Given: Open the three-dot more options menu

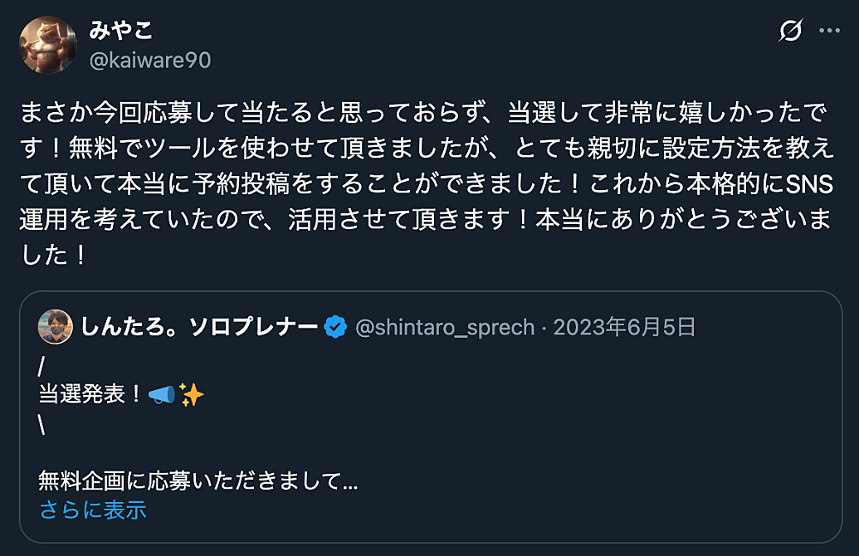Looking at the screenshot, I should point(830,32).
